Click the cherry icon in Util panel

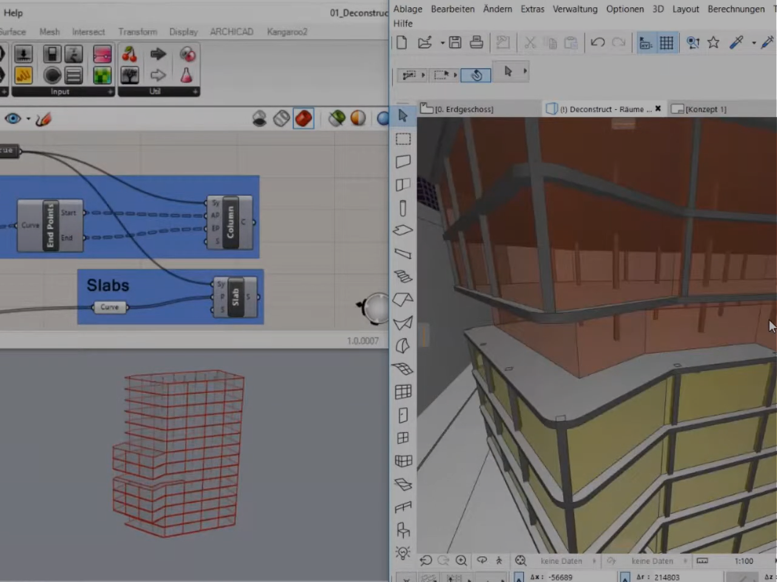click(129, 55)
